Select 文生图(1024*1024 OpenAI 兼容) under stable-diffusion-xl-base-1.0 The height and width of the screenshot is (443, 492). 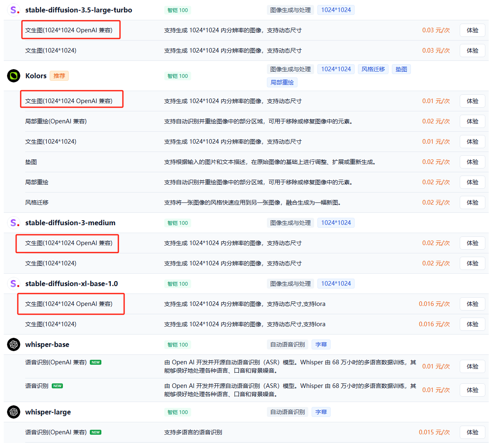(x=69, y=304)
